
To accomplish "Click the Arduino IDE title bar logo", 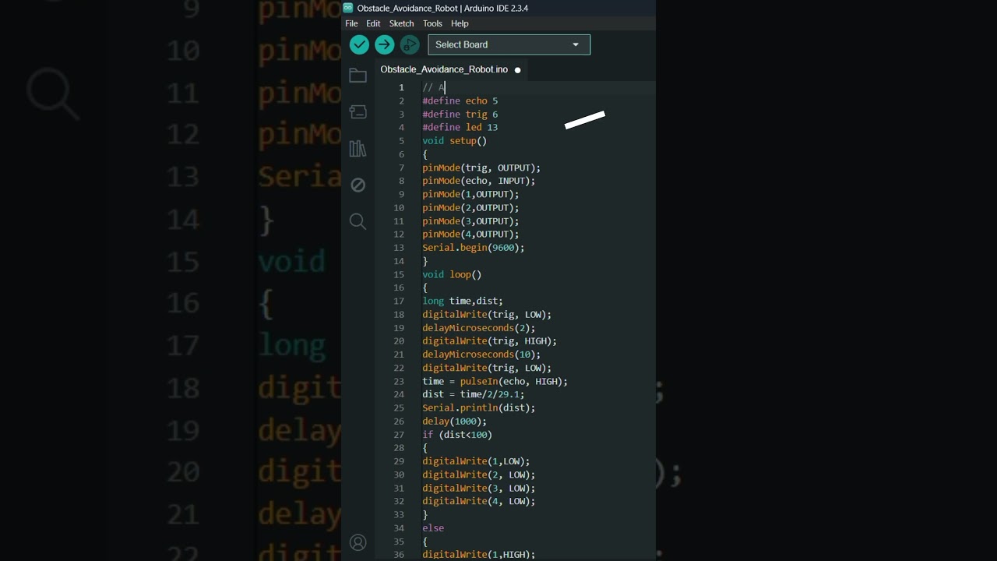I will [348, 8].
